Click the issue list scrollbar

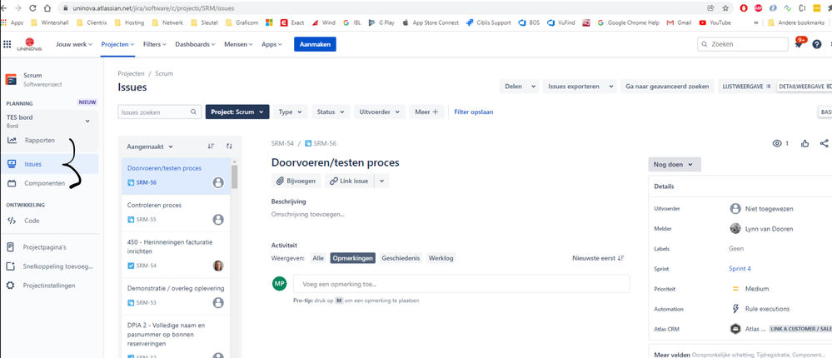[235, 177]
